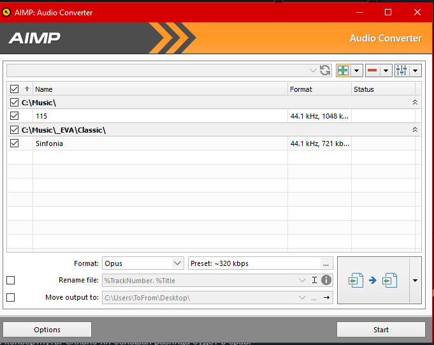Click the settings sliders toolbar icon
The height and width of the screenshot is (345, 434).
[x=401, y=70]
